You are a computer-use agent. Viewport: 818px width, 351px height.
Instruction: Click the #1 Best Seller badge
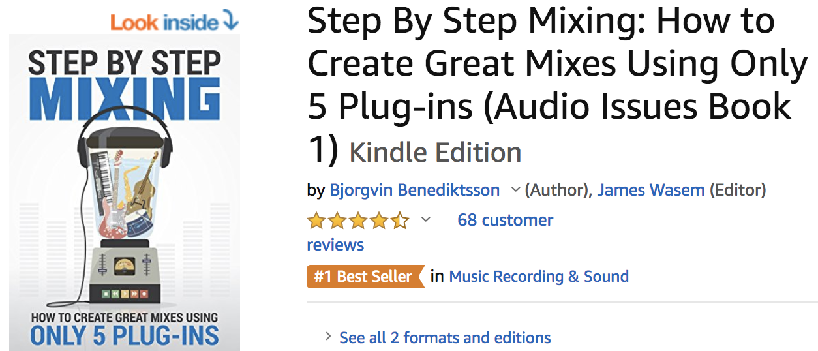click(x=364, y=277)
